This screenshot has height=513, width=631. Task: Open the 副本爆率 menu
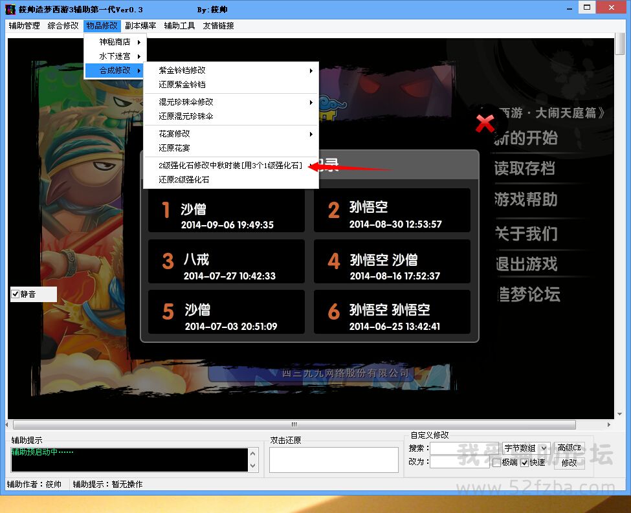(140, 26)
